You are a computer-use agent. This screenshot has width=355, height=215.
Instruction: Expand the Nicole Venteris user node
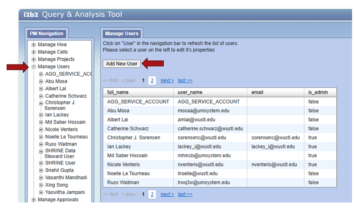pos(41,130)
